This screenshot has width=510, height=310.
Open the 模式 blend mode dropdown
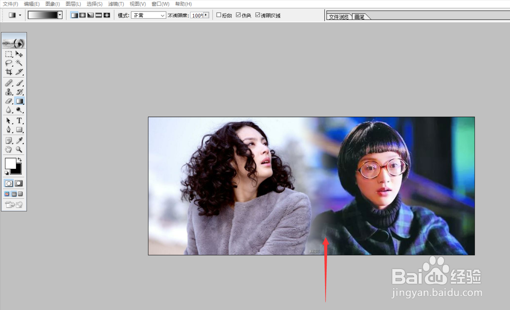[x=149, y=15]
